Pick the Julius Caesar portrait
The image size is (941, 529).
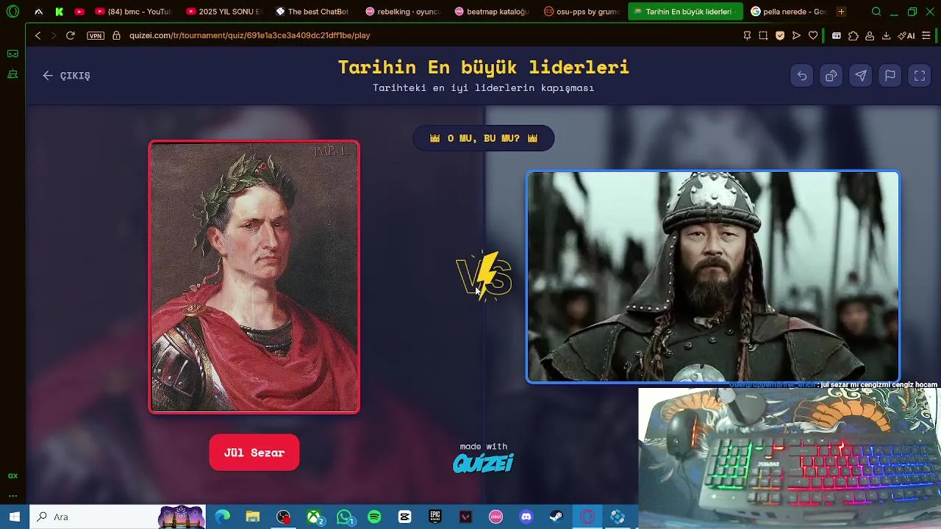(x=254, y=277)
